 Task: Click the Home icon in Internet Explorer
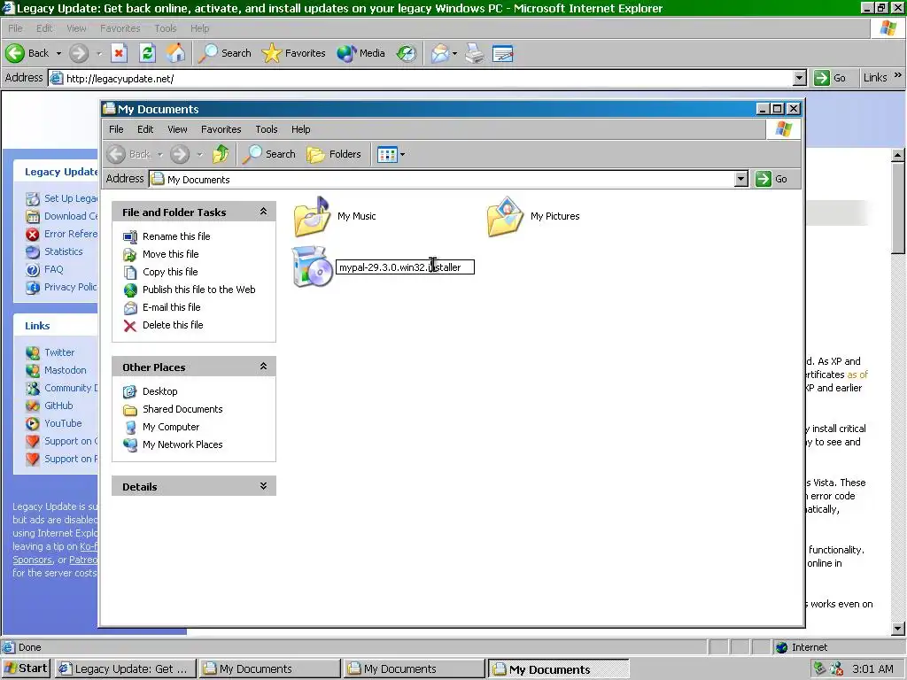coord(176,53)
